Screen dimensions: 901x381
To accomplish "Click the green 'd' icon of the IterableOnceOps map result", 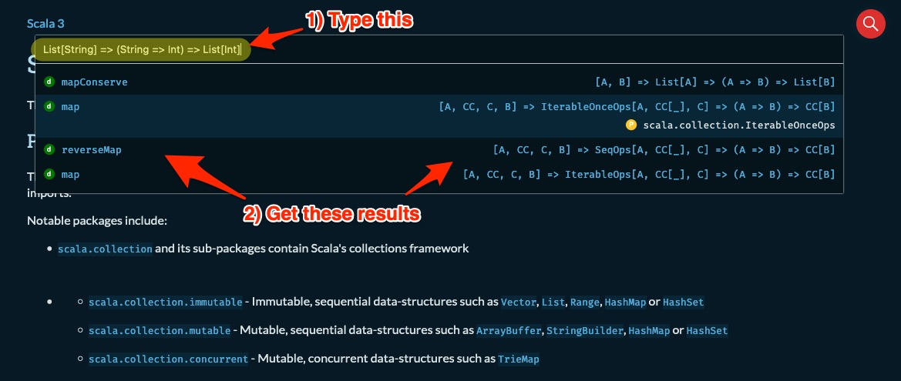I will pyautogui.click(x=49, y=106).
